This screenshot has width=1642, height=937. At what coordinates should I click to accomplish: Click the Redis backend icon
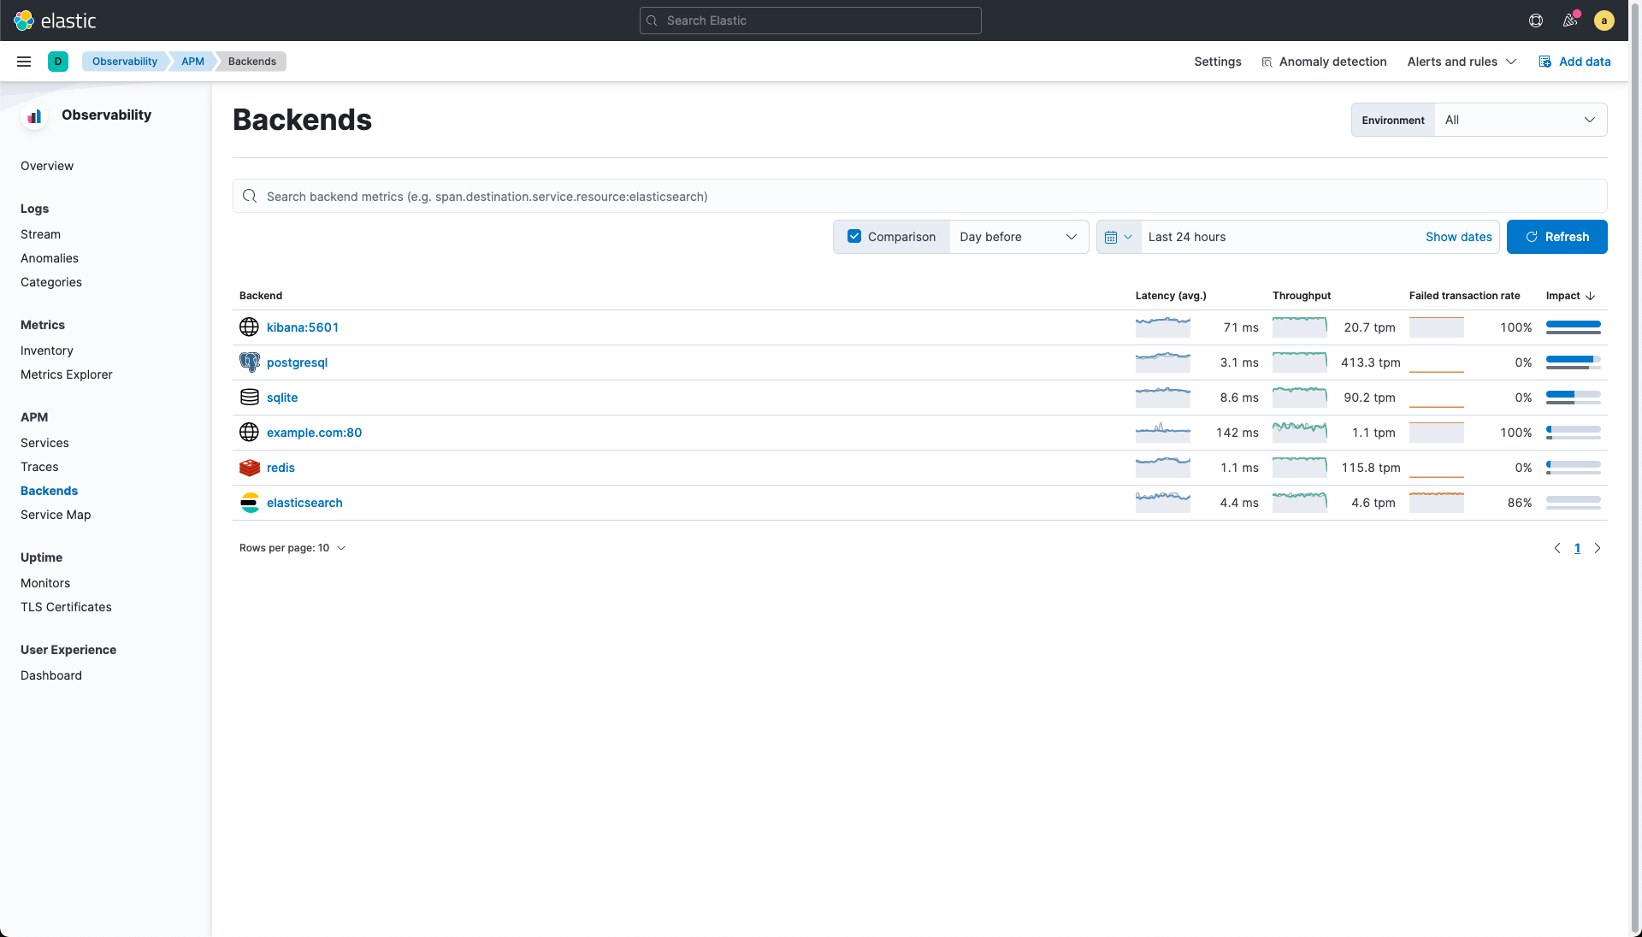click(x=249, y=468)
